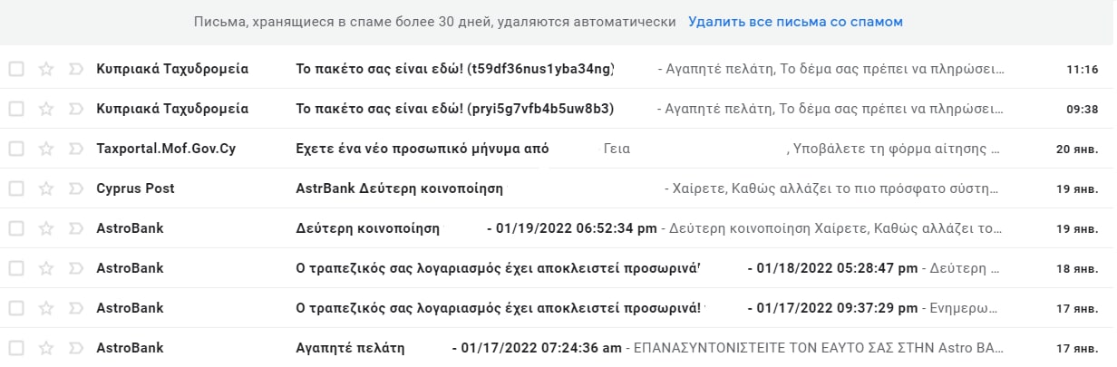Select the AstroBank Αγαπητέ πελάτη email checkbox
Screen dimensions: 1117x367
tap(16, 348)
